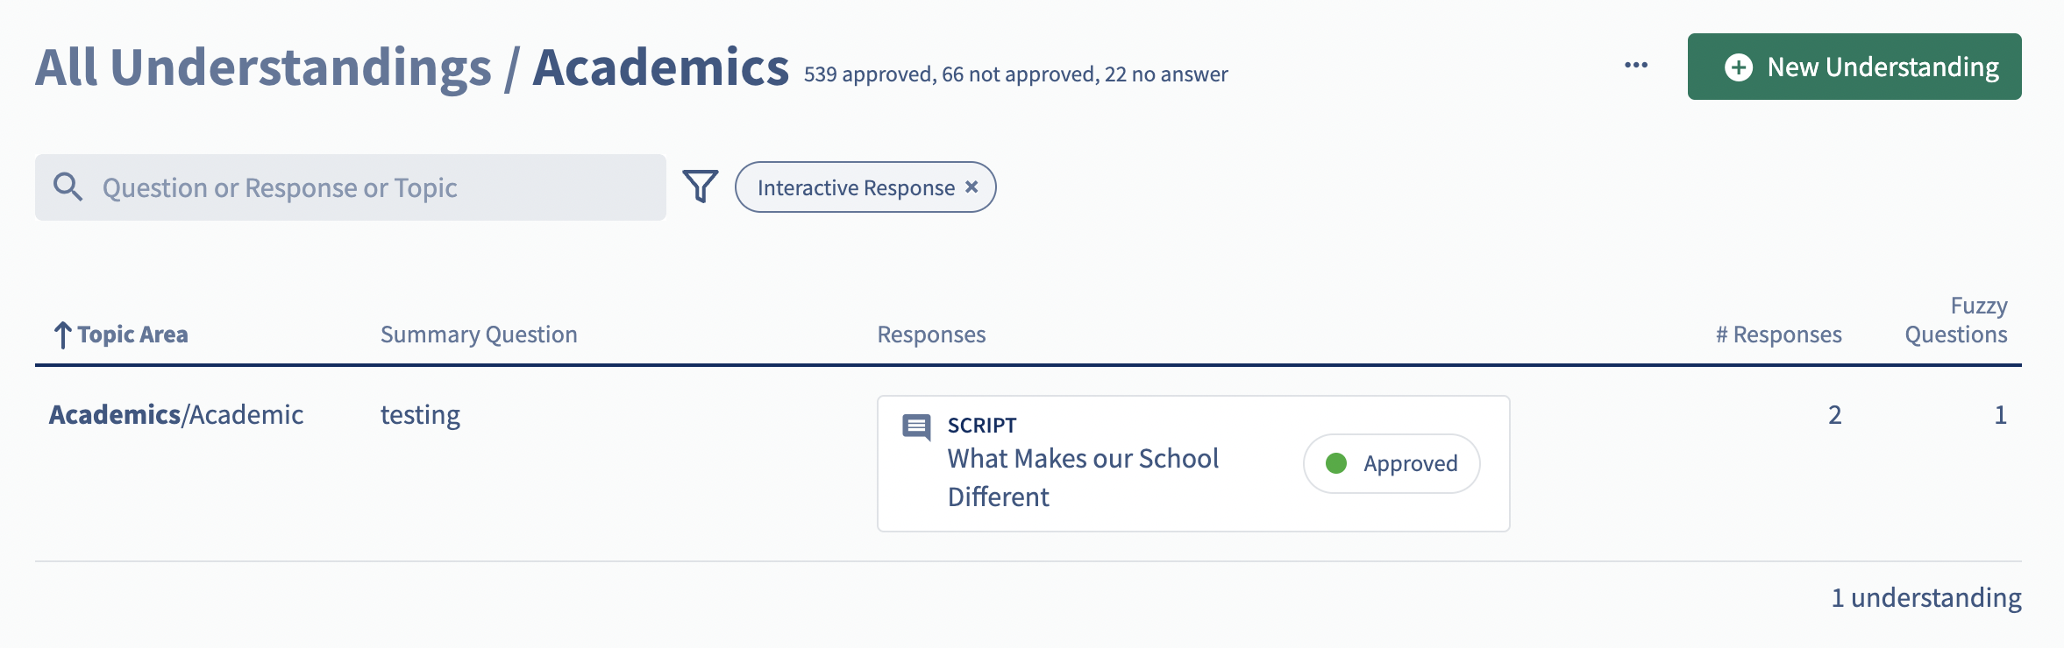The image size is (2064, 648).
Task: Click the Responses column header
Action: pos(931,335)
